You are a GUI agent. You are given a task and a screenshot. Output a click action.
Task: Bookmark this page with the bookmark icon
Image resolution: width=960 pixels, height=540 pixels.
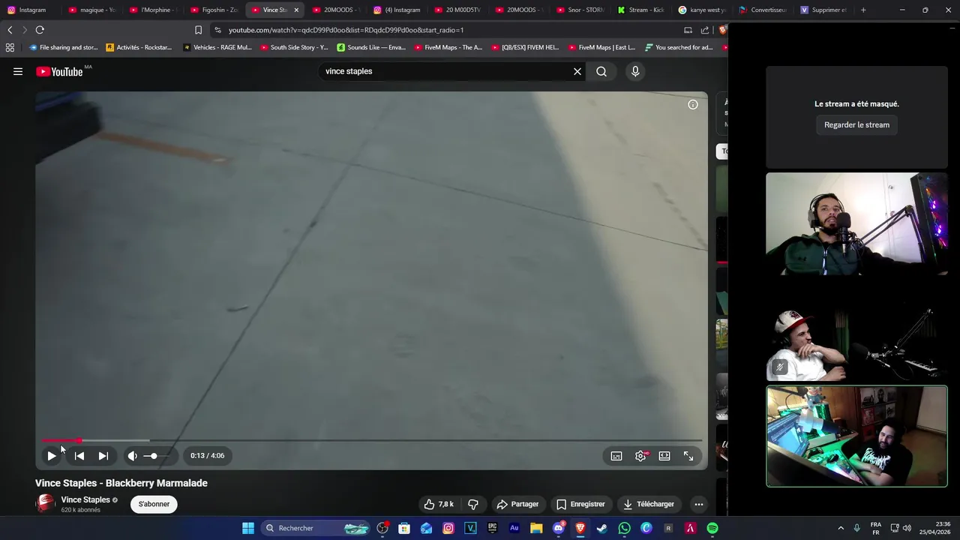198,30
